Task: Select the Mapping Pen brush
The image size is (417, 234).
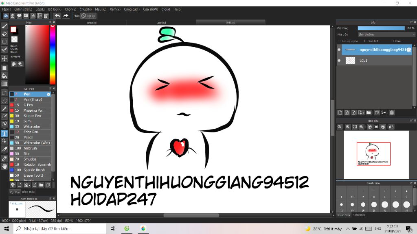Action: (30, 110)
